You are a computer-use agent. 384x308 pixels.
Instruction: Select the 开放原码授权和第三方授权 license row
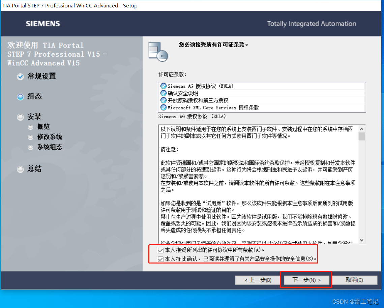point(262,100)
